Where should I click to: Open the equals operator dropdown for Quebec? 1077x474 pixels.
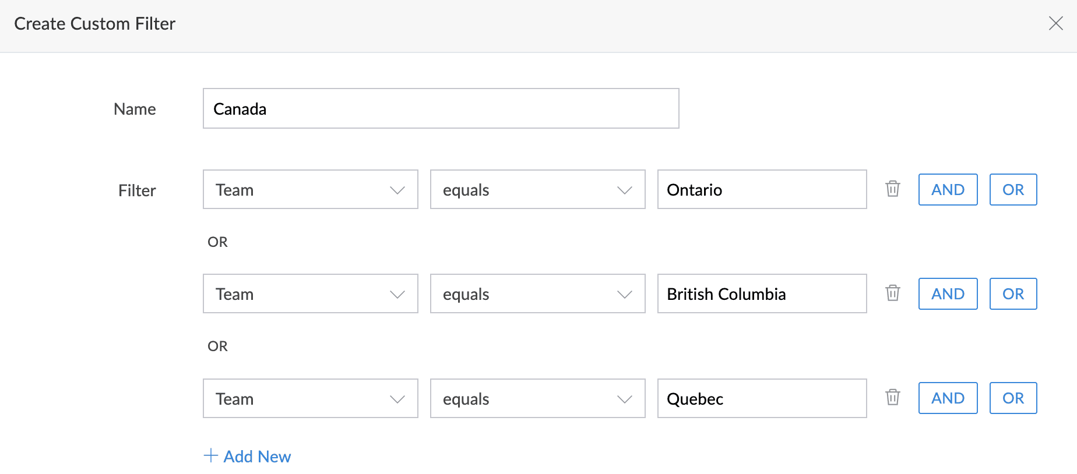click(x=537, y=399)
